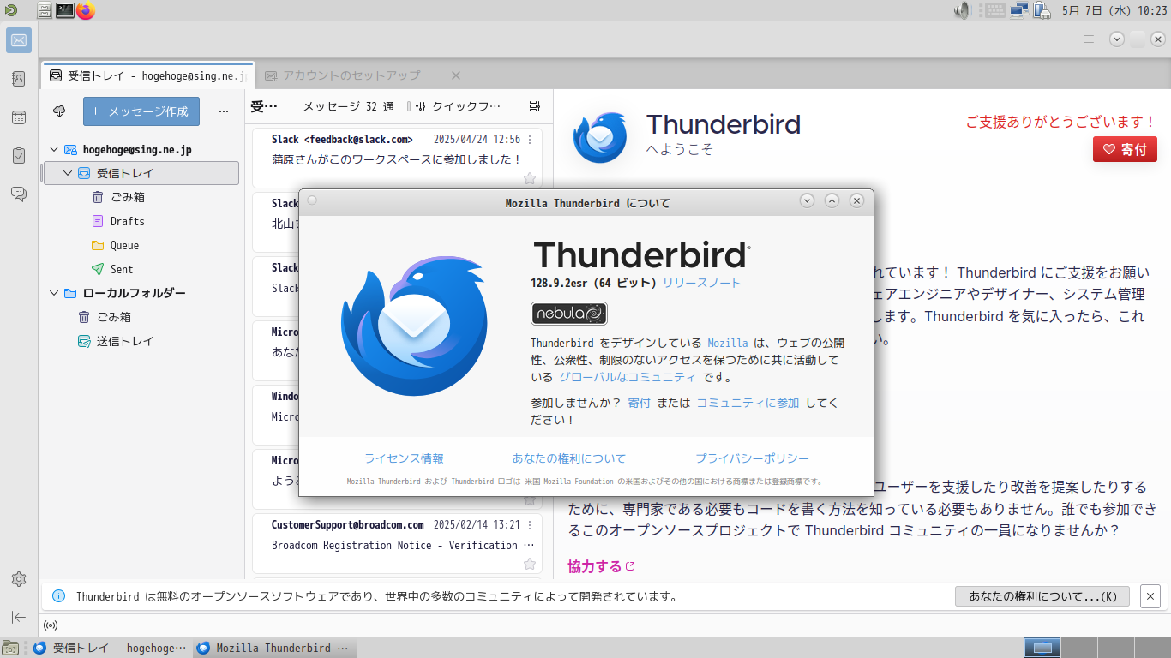
Task: Open the リリースノート link in About dialog
Action: pyautogui.click(x=701, y=283)
